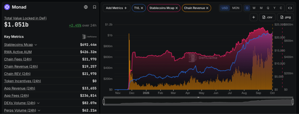Remove Stablecoins Mcap metric with its X
This screenshot has height=114, width=299.
[x=177, y=8]
